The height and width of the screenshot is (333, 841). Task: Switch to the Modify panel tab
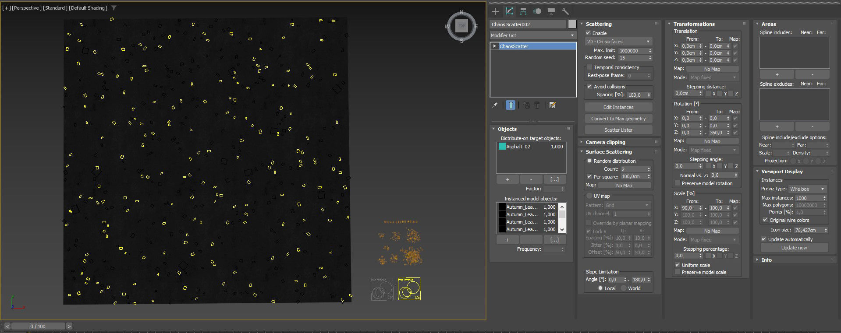pyautogui.click(x=509, y=11)
